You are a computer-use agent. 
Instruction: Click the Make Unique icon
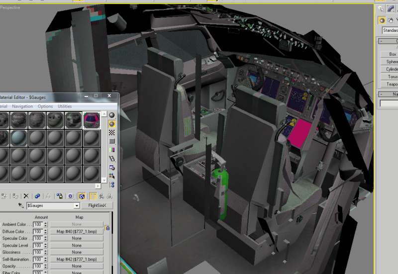click(48, 196)
